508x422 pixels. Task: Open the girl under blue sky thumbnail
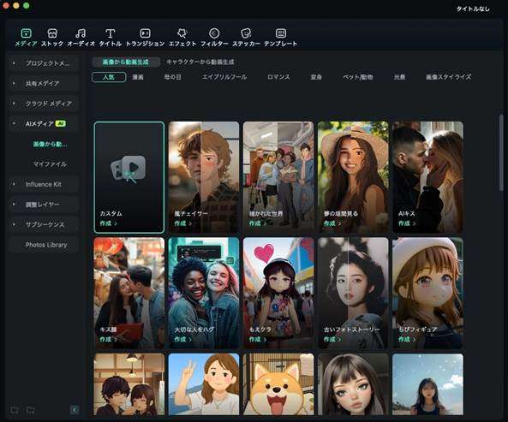[x=427, y=384]
